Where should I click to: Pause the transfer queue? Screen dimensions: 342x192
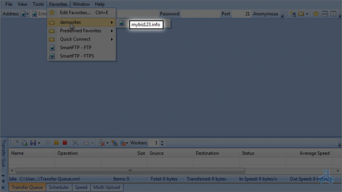(x=56, y=143)
